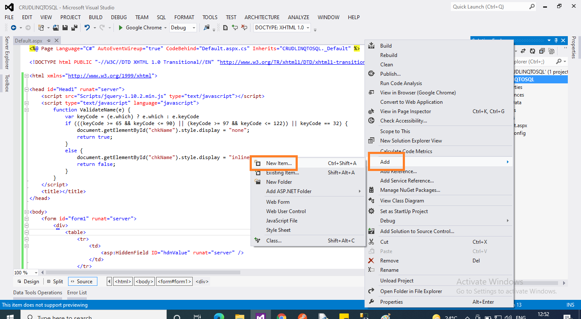Start debugging with the green play icon
The width and height of the screenshot is (581, 319).
point(121,28)
